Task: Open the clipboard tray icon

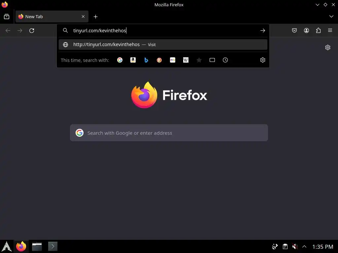Action: 285,246
